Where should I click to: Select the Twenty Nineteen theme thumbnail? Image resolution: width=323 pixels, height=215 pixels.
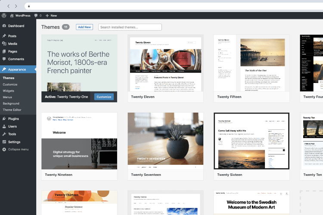[79, 141]
